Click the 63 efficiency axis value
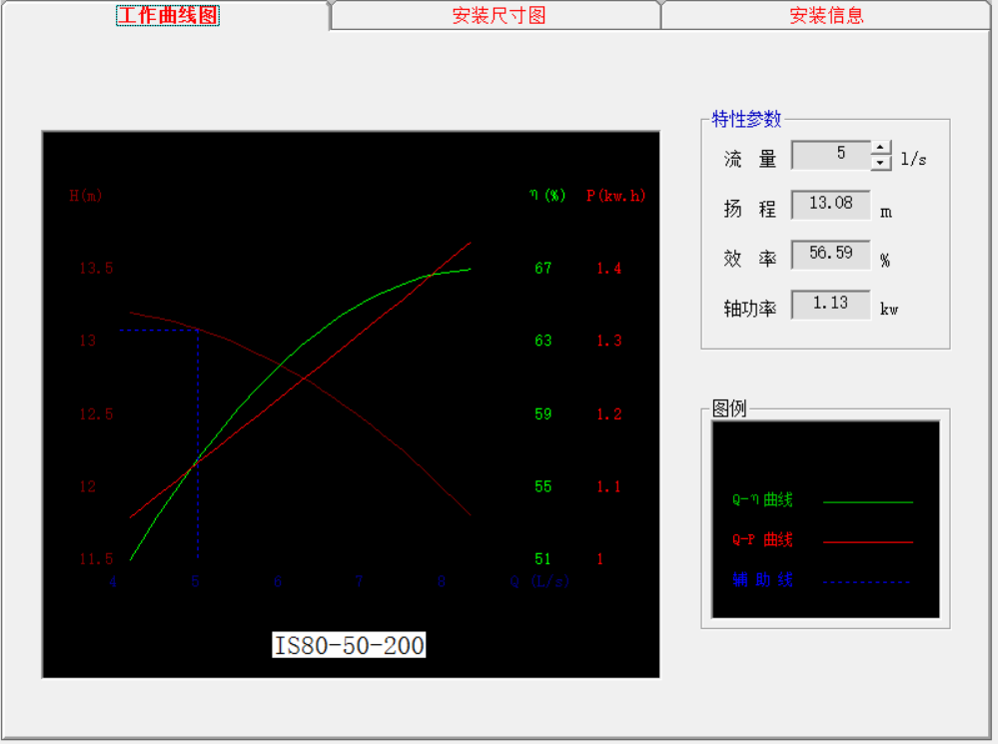Viewport: 998px width, 744px height. (x=542, y=341)
